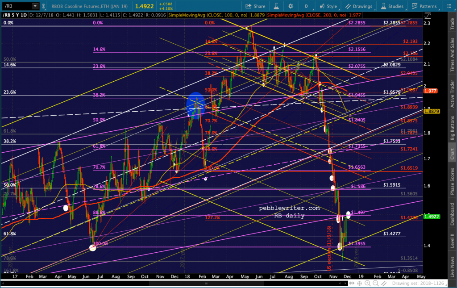Open chart settings gear icon
The height and width of the screenshot is (288, 457).
coord(291,6)
